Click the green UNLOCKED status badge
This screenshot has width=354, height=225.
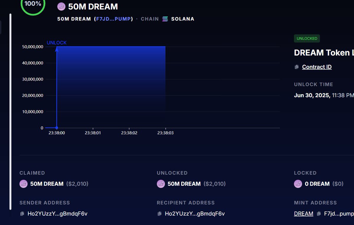pos(307,38)
